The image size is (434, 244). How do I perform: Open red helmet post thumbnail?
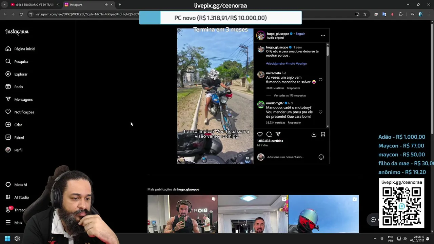click(x=323, y=214)
